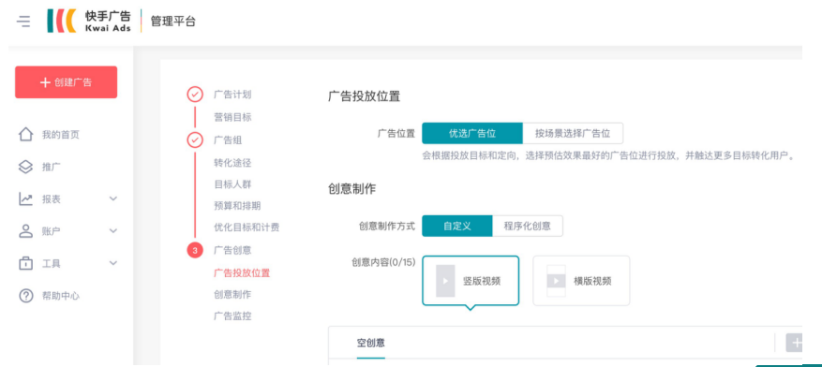Viewport: 822px width, 367px height.
Task: Choose 竖版视频 creative content card
Action: point(471,281)
